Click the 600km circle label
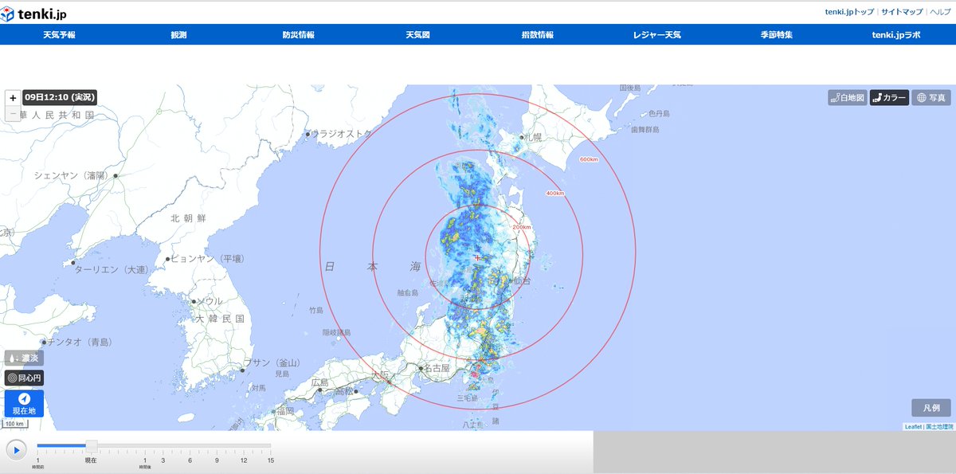 (x=589, y=159)
